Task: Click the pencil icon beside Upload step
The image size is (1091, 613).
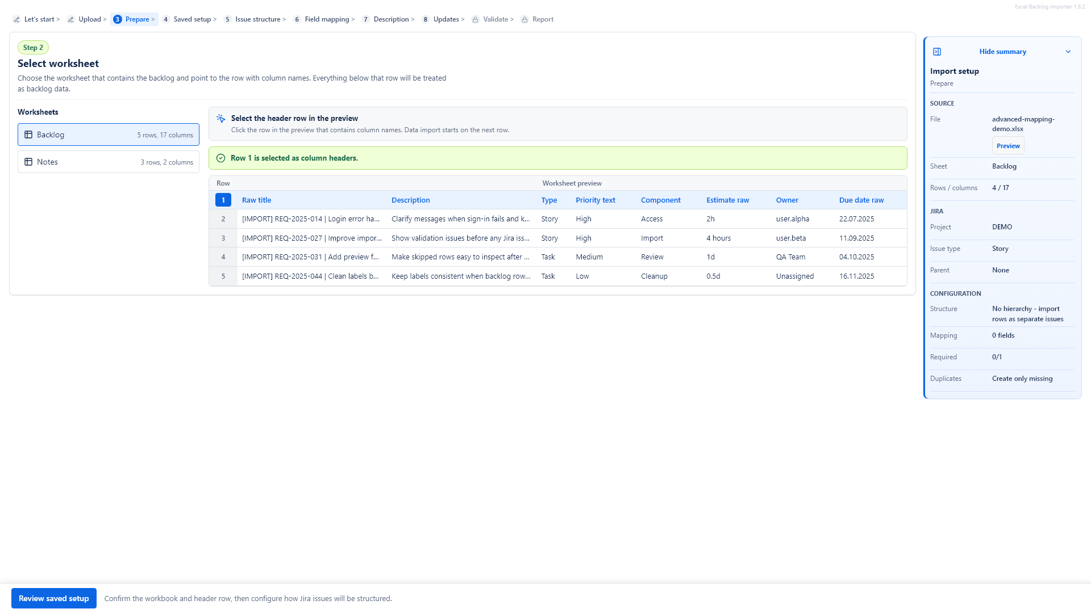Action: click(x=70, y=19)
